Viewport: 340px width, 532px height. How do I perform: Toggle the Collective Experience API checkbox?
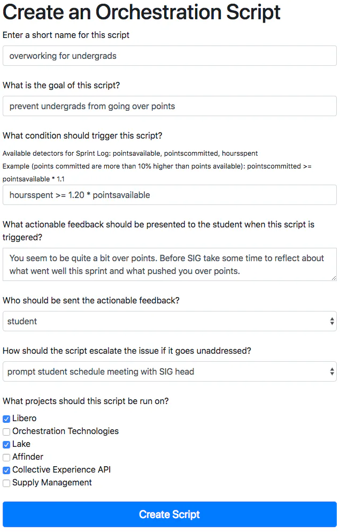point(6,470)
